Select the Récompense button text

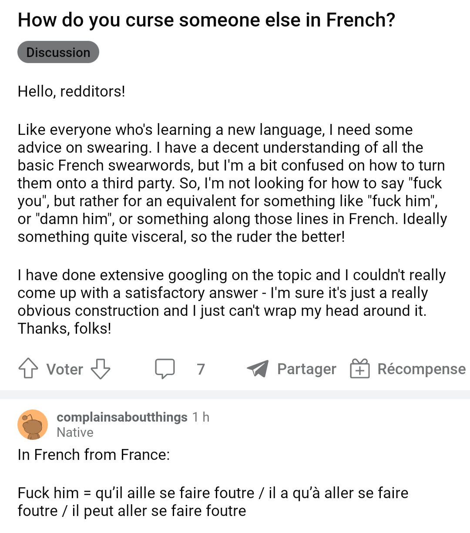point(421,369)
